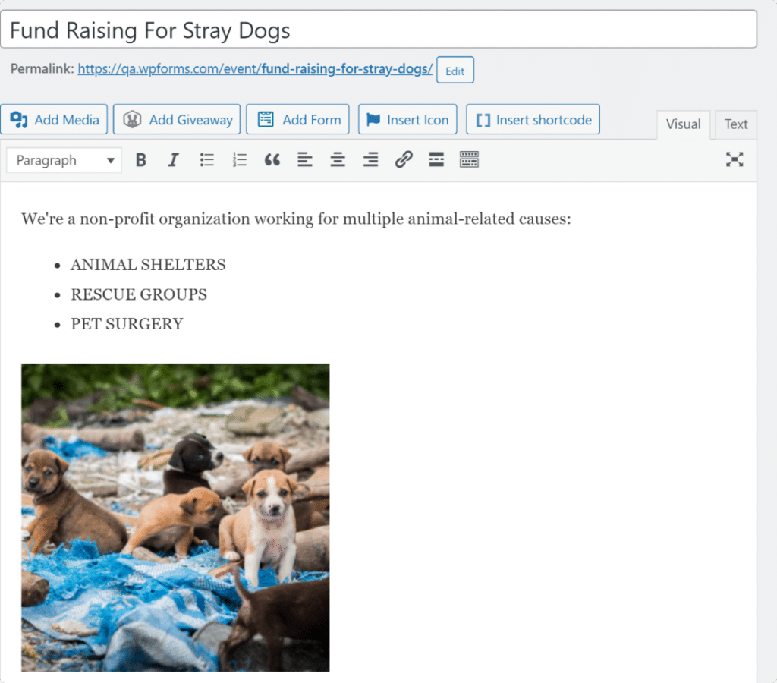Select the puppies image in the editor

(x=175, y=518)
